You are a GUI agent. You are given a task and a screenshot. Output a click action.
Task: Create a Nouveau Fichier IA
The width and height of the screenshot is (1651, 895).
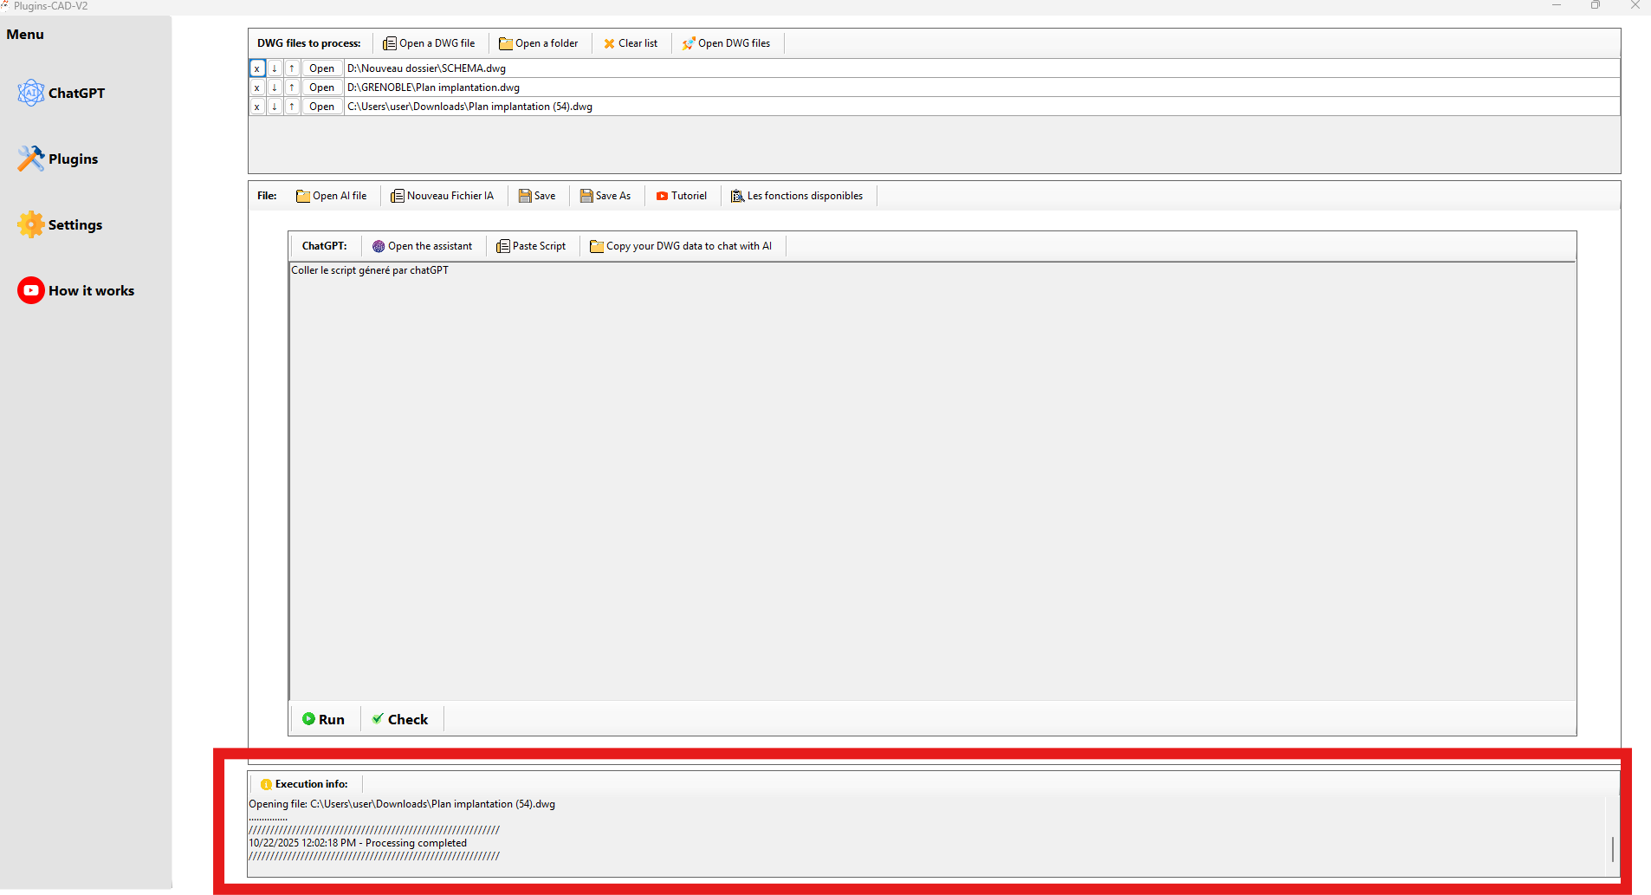point(443,196)
